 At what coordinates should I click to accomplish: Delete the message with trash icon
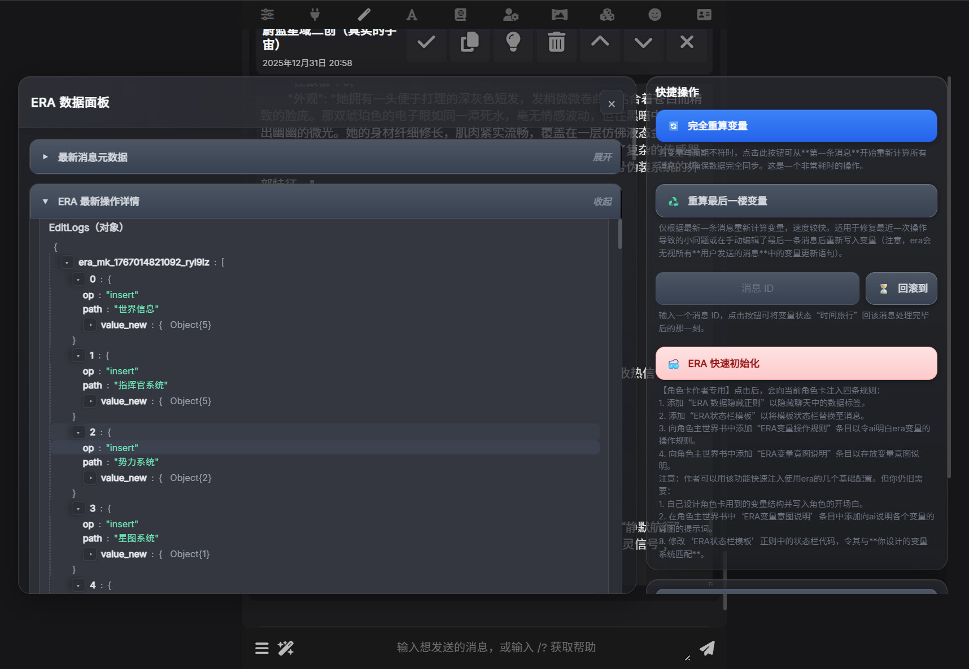557,42
